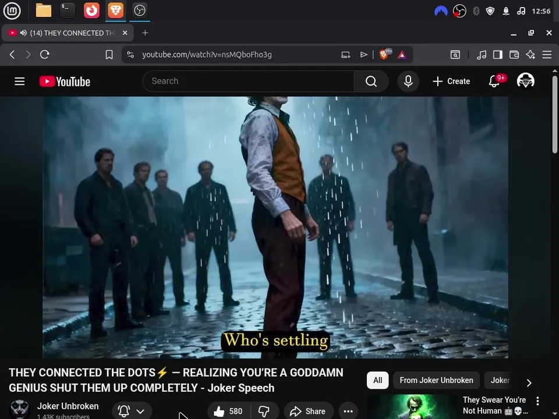Open the NordVPN tray icon
The image size is (559, 419).
(441, 12)
